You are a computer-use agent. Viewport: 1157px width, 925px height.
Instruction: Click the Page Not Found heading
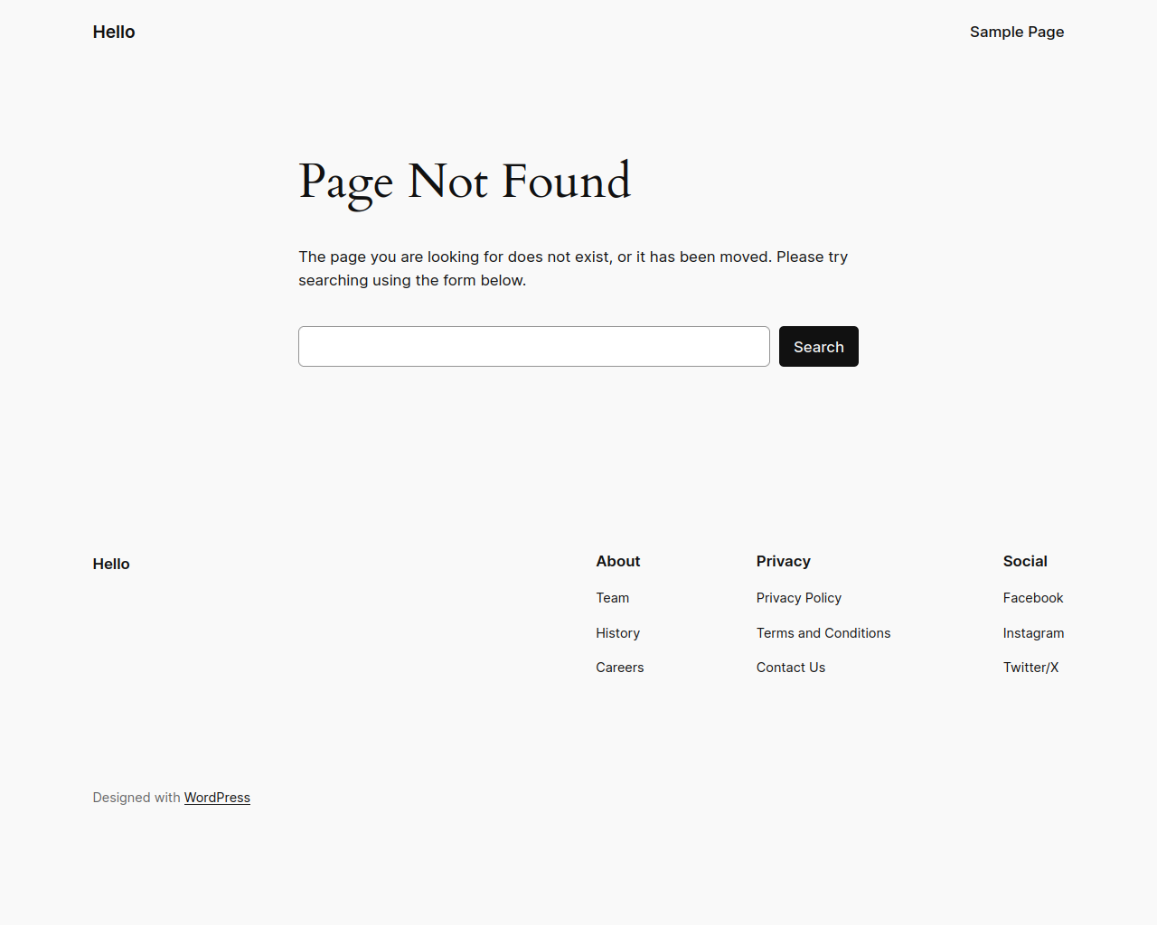click(465, 182)
